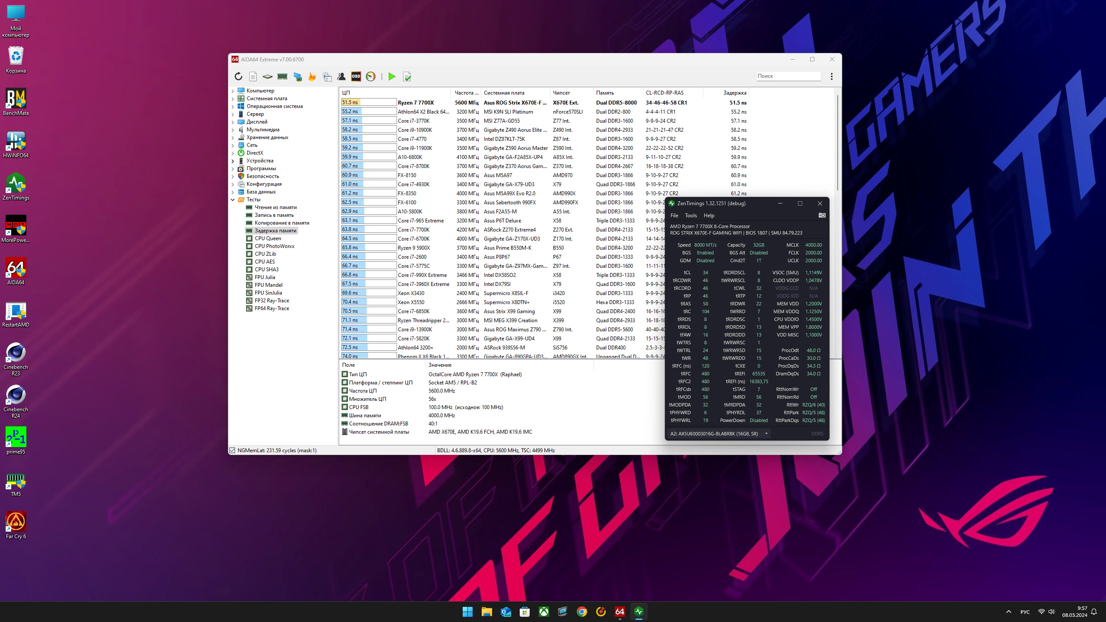Toggle the CPU AES test checkbox
This screenshot has height=622, width=1106.
[249, 262]
